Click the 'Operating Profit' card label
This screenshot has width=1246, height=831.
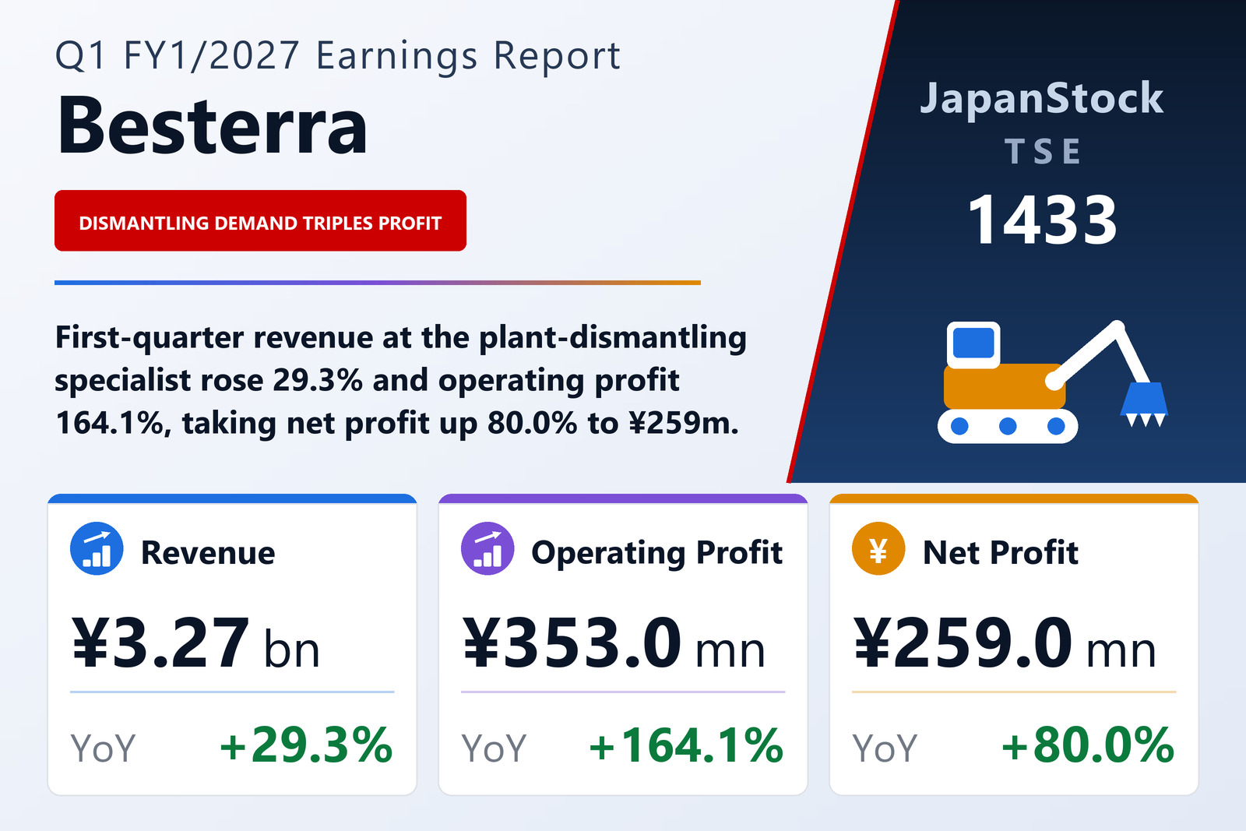coord(656,552)
